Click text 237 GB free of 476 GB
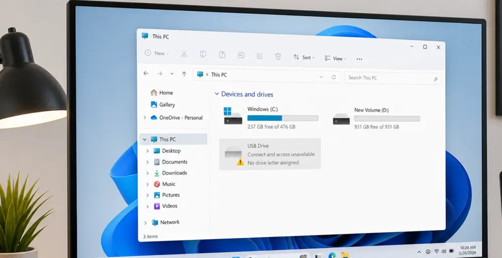This screenshot has width=502, height=258. click(271, 127)
